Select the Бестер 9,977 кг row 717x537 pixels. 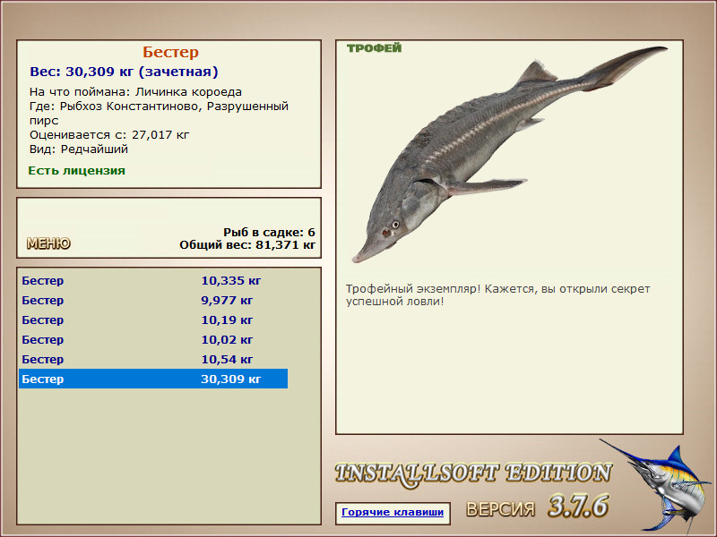pos(153,301)
